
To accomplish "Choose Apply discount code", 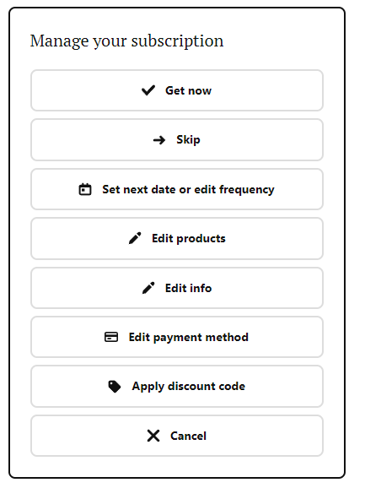I will 177,387.
